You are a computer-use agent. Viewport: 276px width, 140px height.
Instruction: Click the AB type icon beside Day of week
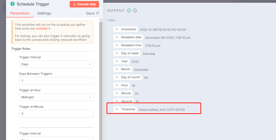117,53
